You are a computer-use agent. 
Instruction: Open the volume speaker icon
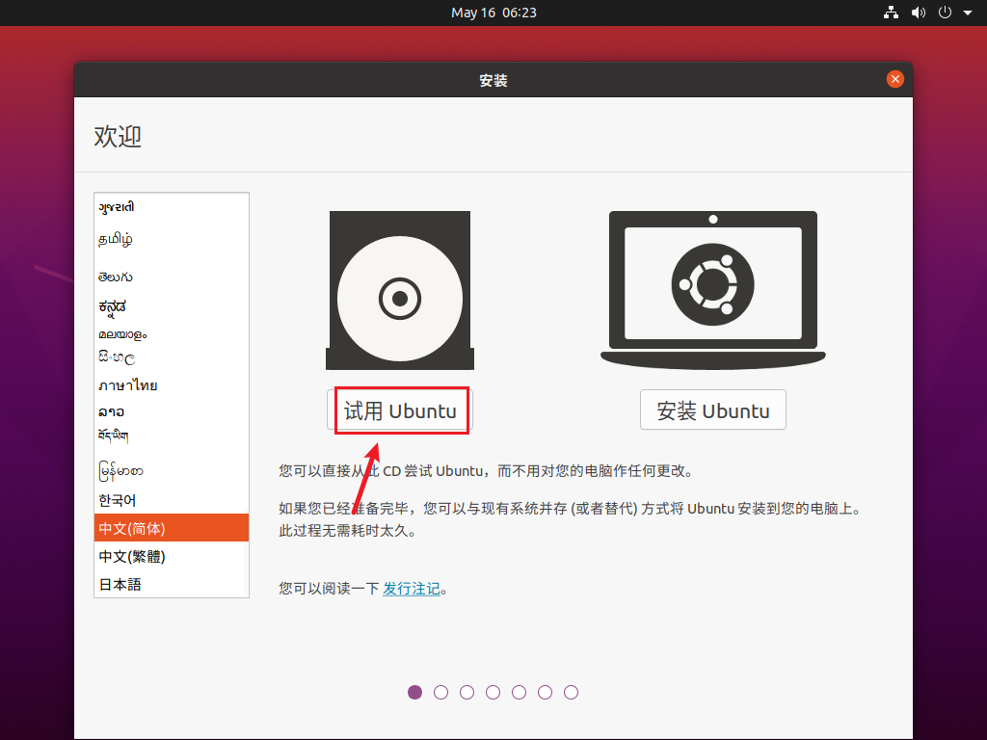(919, 13)
